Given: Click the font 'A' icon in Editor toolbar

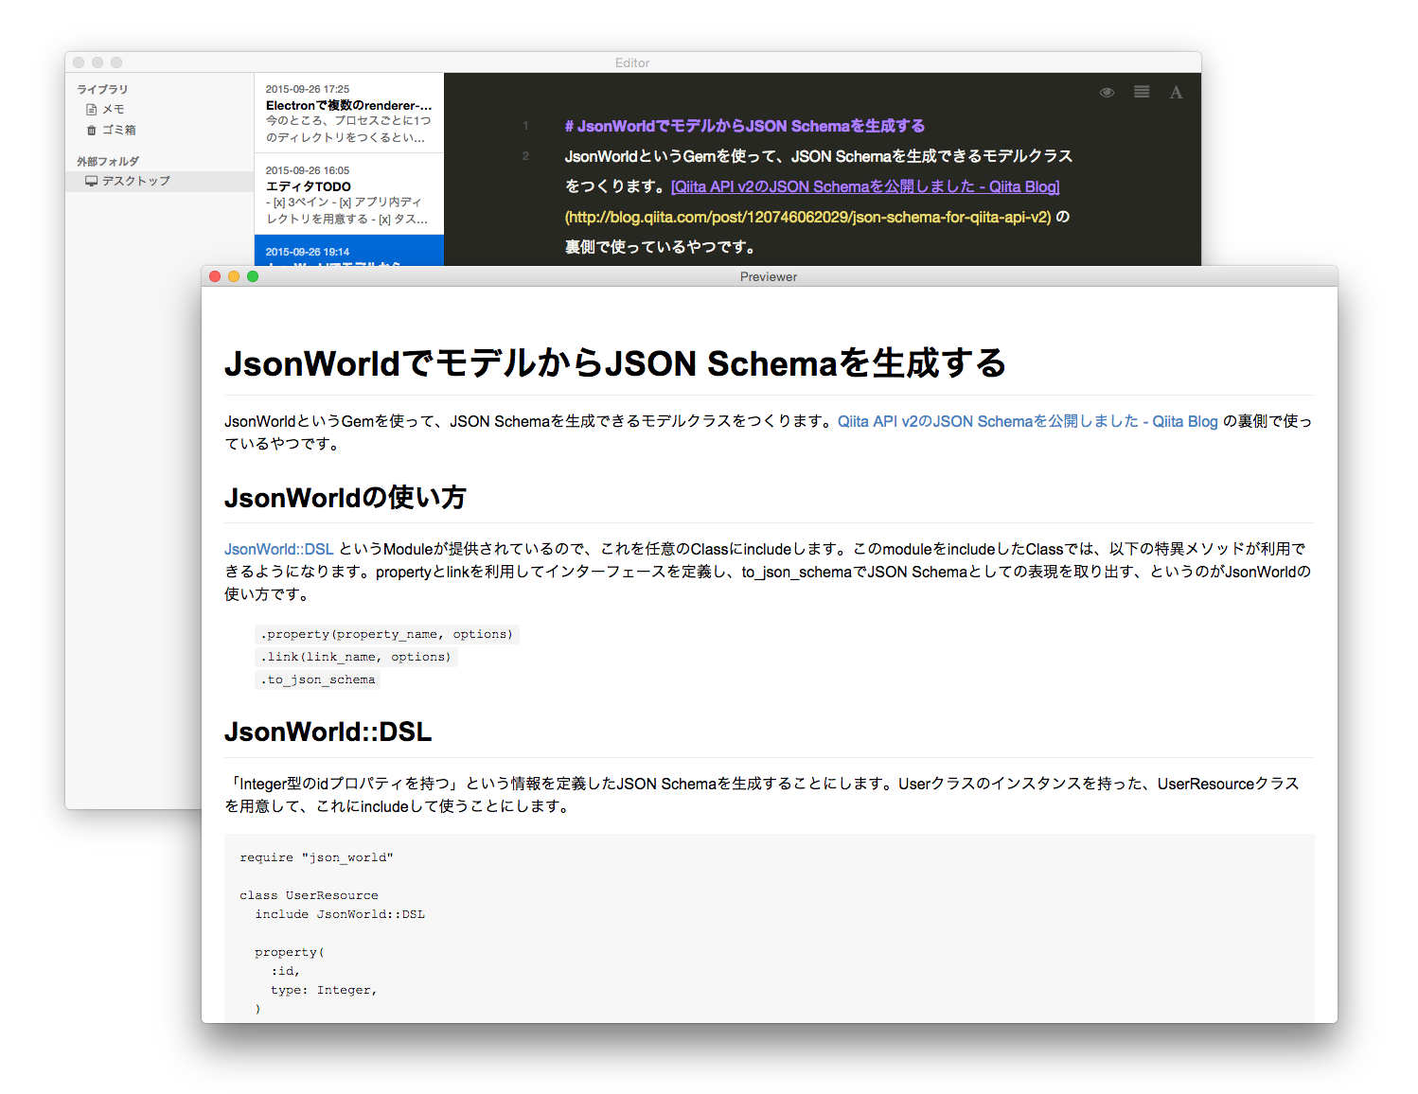Looking at the screenshot, I should tap(1176, 92).
